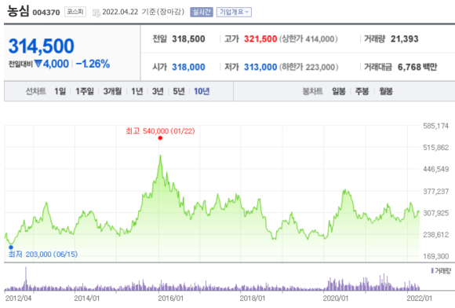The image size is (455, 308).
Task: Click the 2020/01 x-axis label
Action: pos(336,299)
